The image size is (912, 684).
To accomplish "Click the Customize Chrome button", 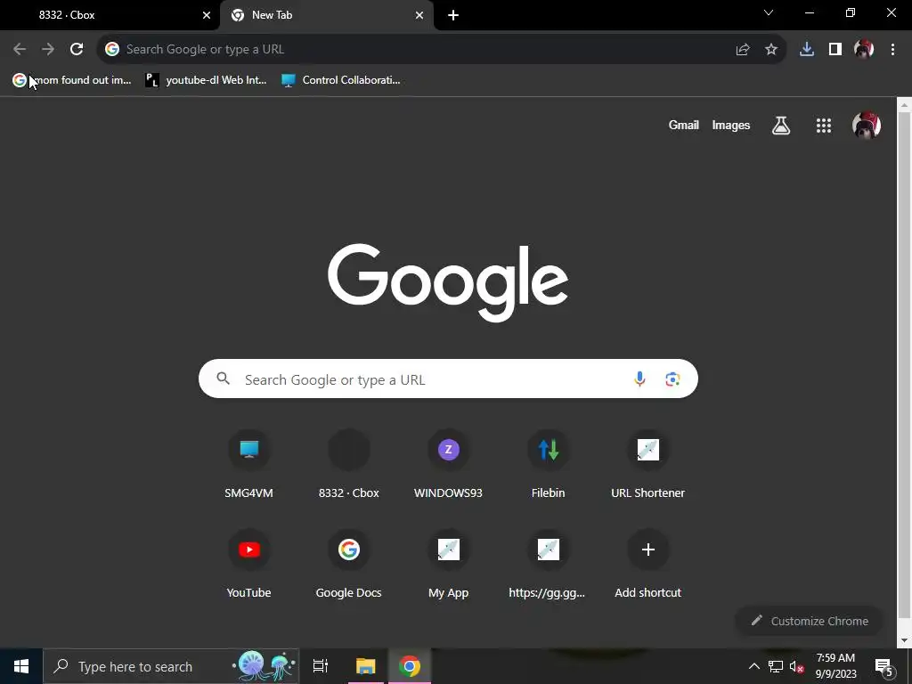I will [x=809, y=621].
